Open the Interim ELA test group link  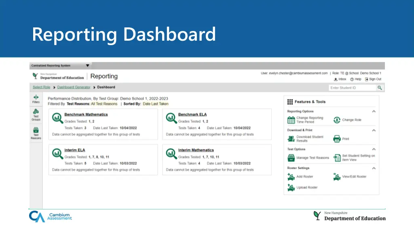tap(75, 150)
